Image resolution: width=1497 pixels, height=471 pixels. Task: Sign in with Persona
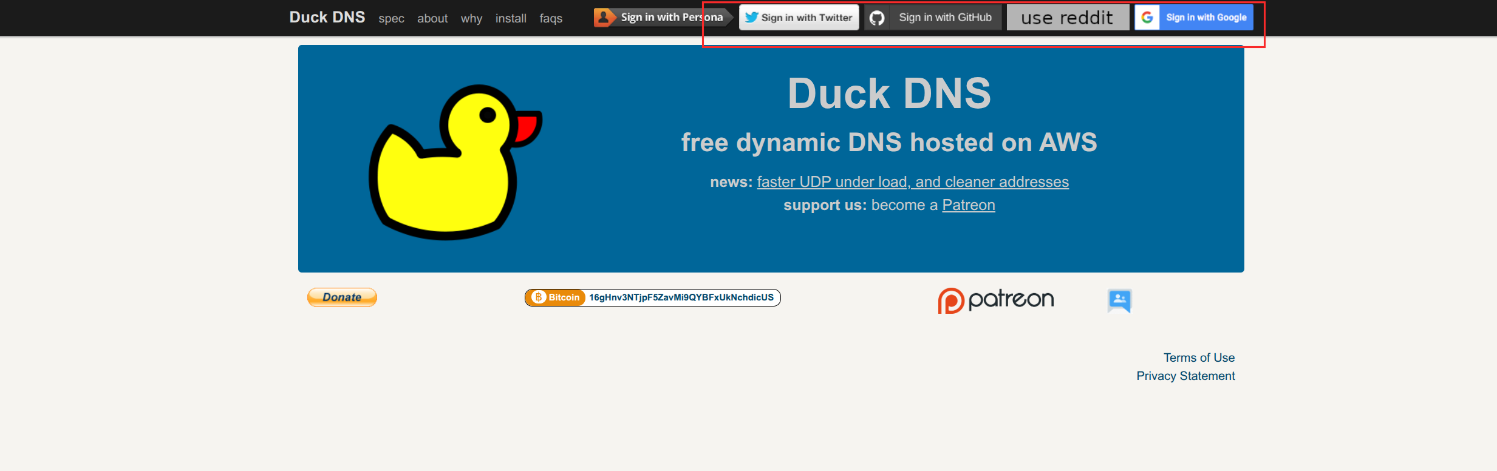(664, 17)
